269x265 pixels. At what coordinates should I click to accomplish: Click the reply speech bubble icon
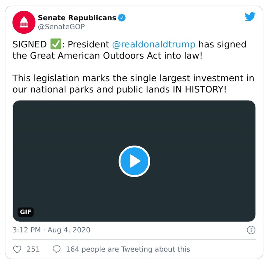57,249
